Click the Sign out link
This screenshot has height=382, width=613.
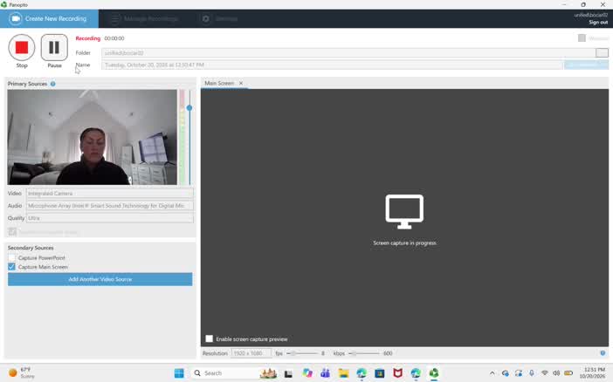click(x=598, y=23)
